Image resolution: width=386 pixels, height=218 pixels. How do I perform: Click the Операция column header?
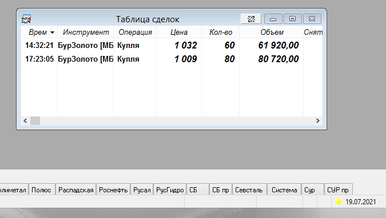(x=135, y=32)
